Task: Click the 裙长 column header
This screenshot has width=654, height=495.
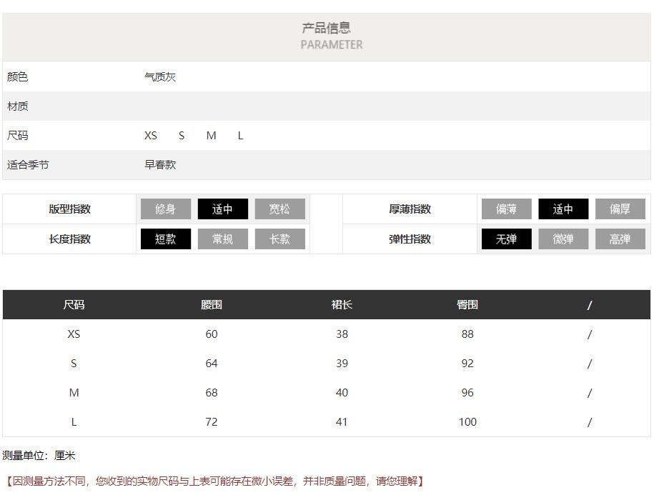Action: 342,305
